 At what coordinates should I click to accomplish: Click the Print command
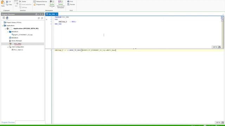[x=70, y=1]
